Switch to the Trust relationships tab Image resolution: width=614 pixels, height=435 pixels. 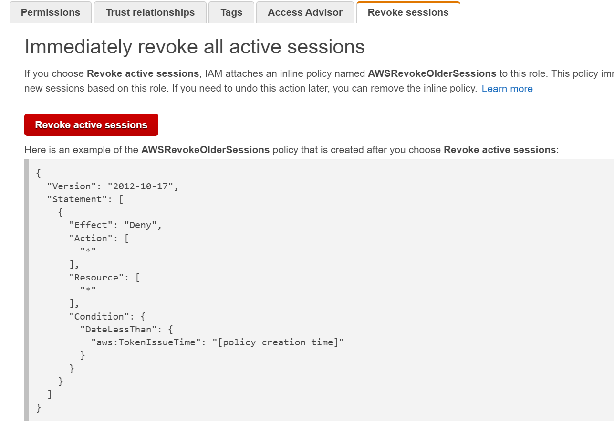click(150, 12)
